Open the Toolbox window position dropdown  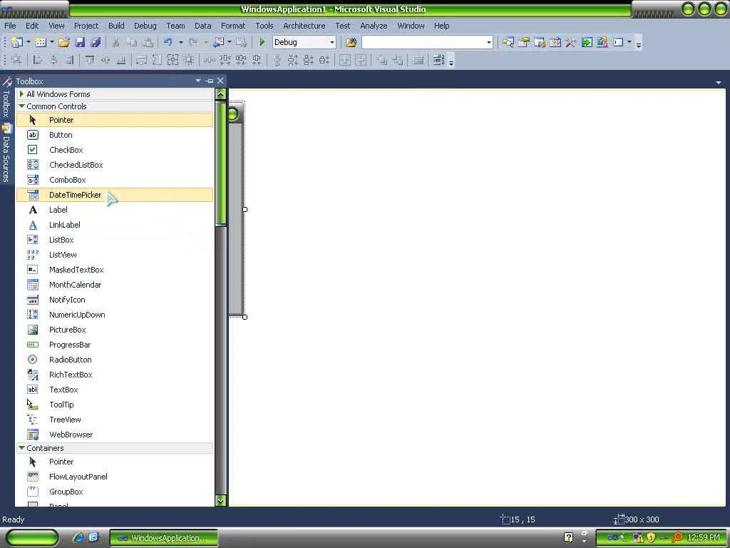point(198,81)
